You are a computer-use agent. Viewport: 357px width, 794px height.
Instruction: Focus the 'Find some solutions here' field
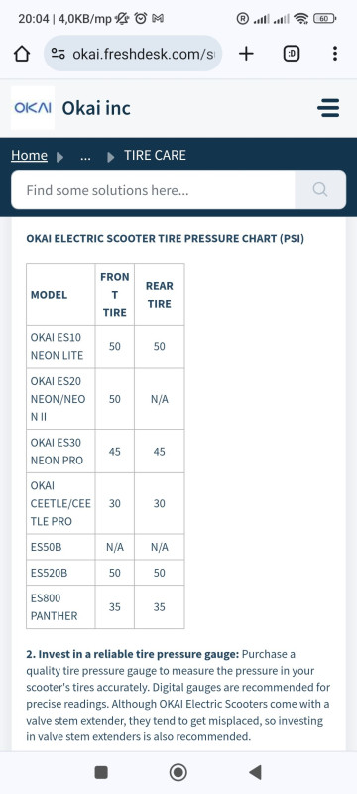pos(154,190)
